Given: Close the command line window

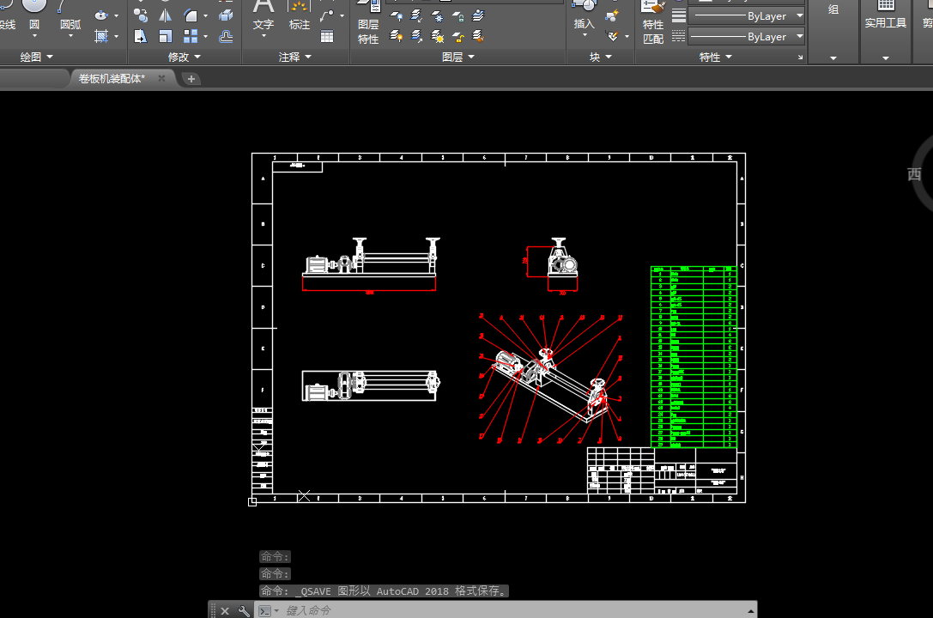Looking at the screenshot, I should 225,611.
